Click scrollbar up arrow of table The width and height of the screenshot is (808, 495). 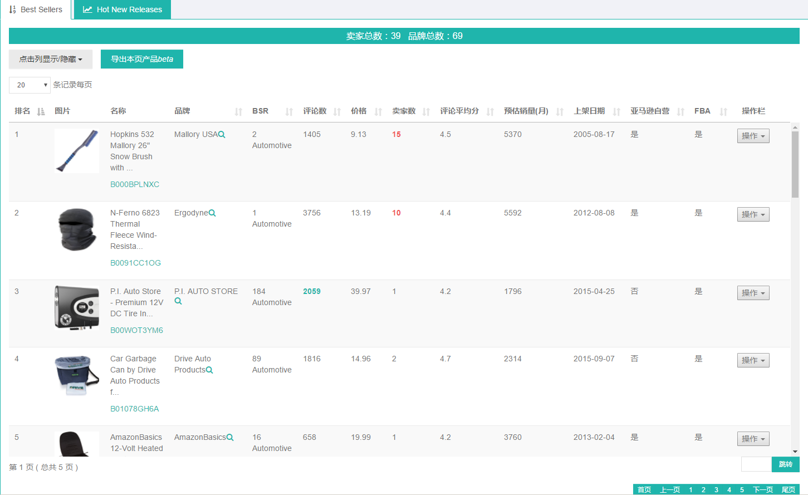pos(795,127)
